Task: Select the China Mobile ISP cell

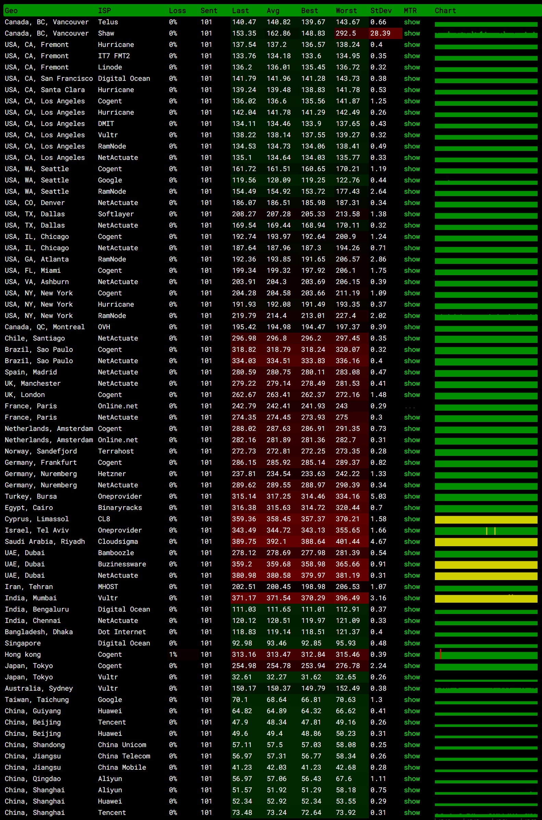Action: 122,767
